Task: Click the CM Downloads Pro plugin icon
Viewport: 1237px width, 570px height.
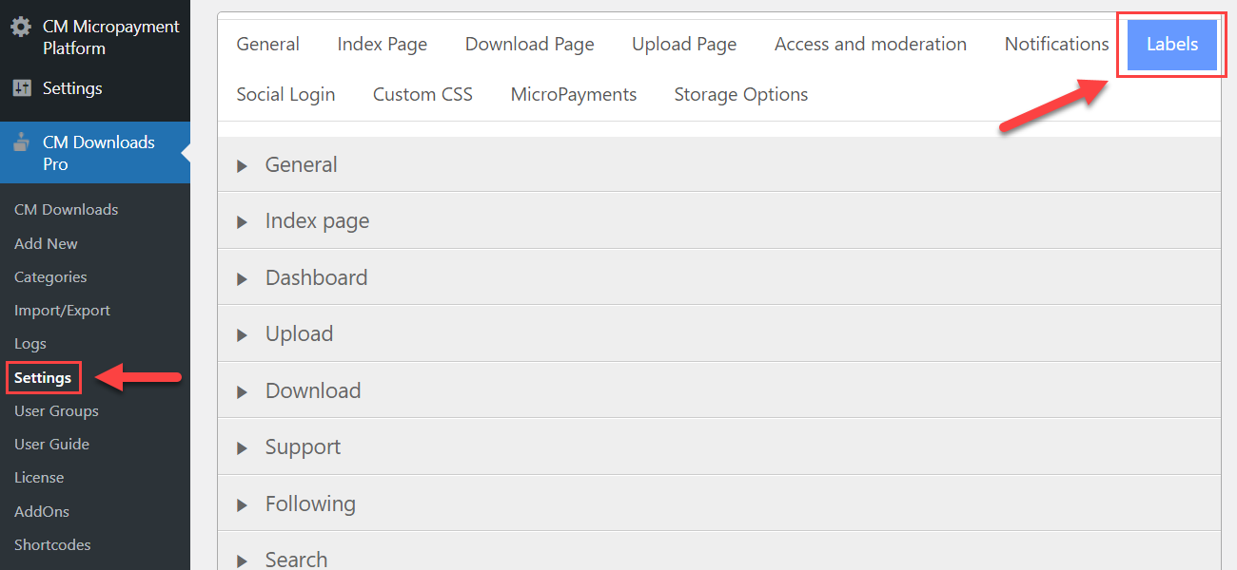Action: pos(21,142)
